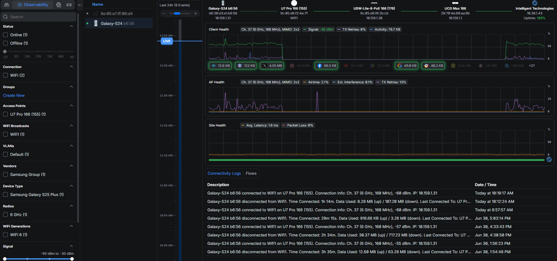Screen dimensions: 557x261
Task: Click the Chrome 40.2 KB chip
Action: (x=433, y=66)
